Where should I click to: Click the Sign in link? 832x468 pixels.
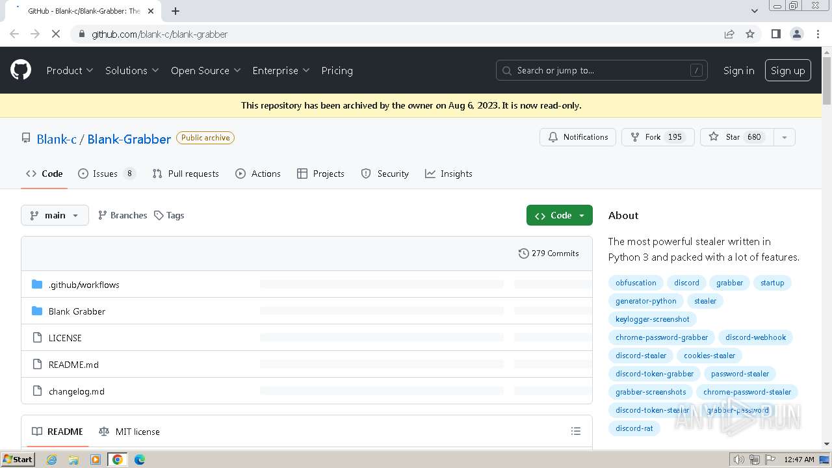pyautogui.click(x=738, y=70)
